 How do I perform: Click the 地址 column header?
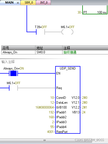49,48
